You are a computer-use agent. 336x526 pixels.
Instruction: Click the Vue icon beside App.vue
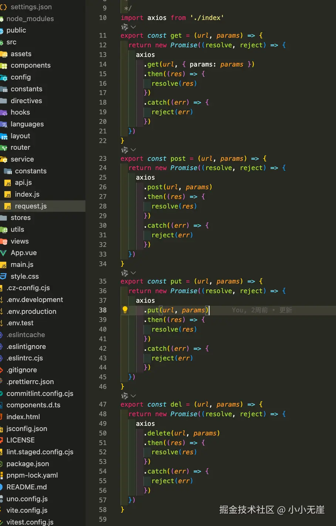tap(4, 253)
